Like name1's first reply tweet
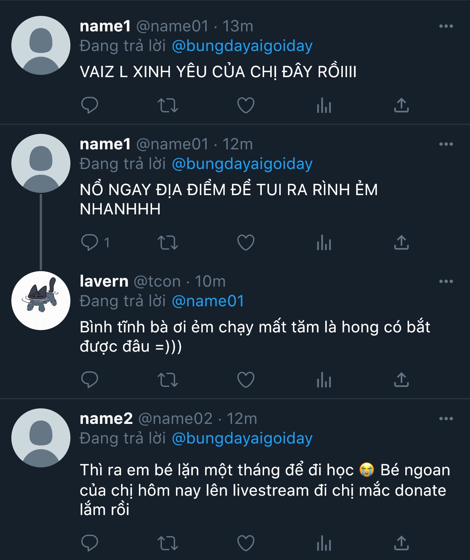Viewport: 470px width, 560px height. [246, 105]
